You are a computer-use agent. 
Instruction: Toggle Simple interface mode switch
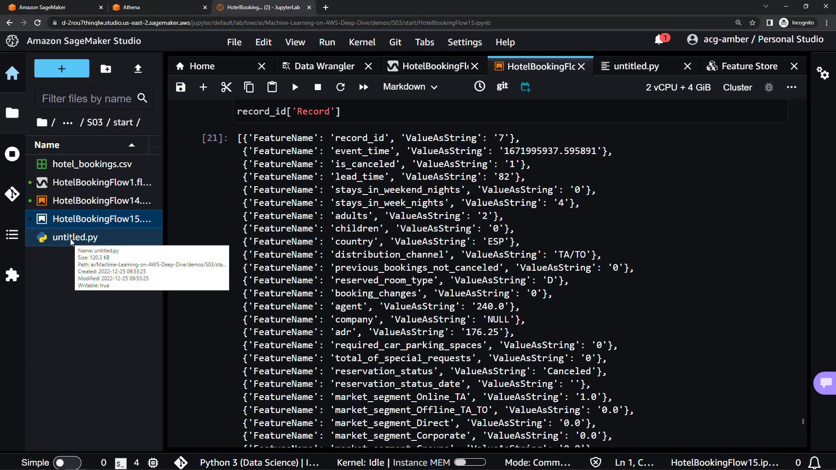[67, 463]
